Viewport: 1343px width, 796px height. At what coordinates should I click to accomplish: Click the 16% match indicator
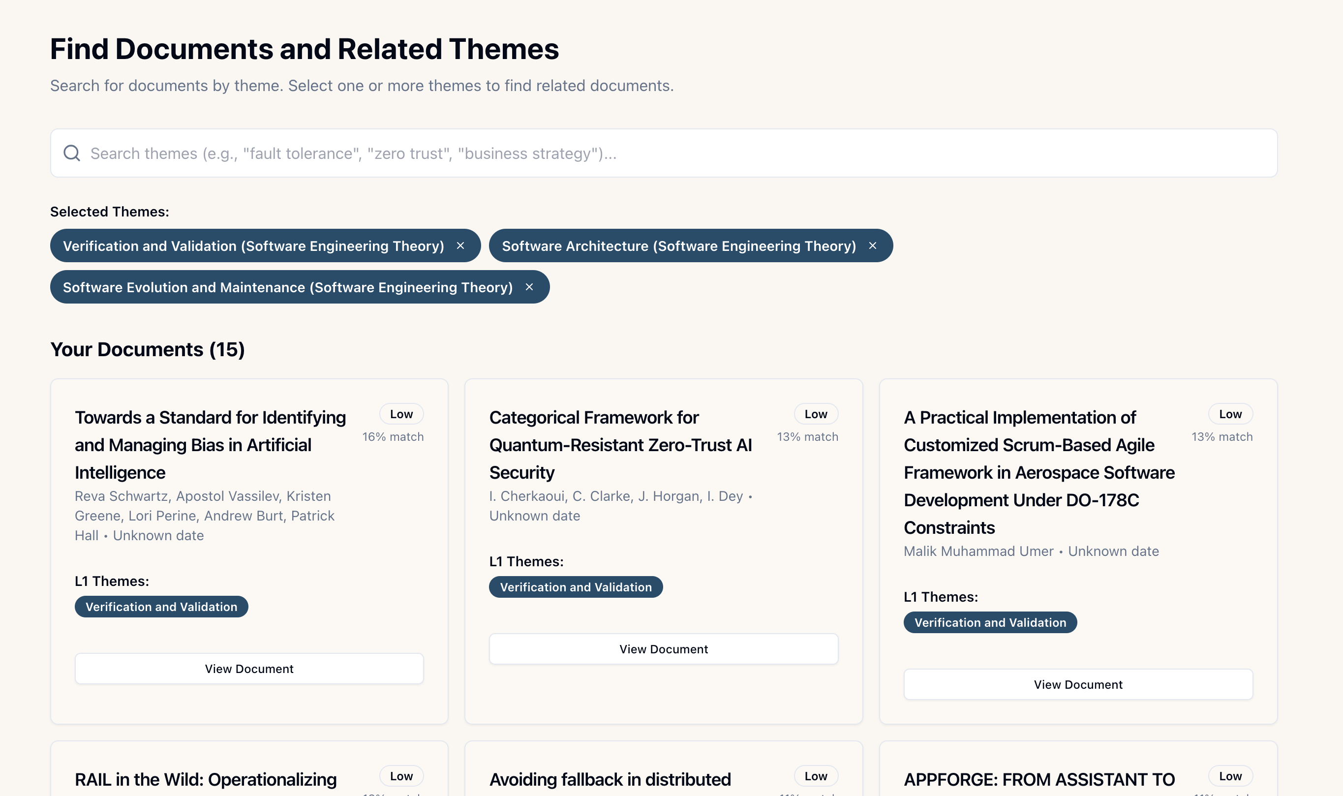[x=393, y=436]
